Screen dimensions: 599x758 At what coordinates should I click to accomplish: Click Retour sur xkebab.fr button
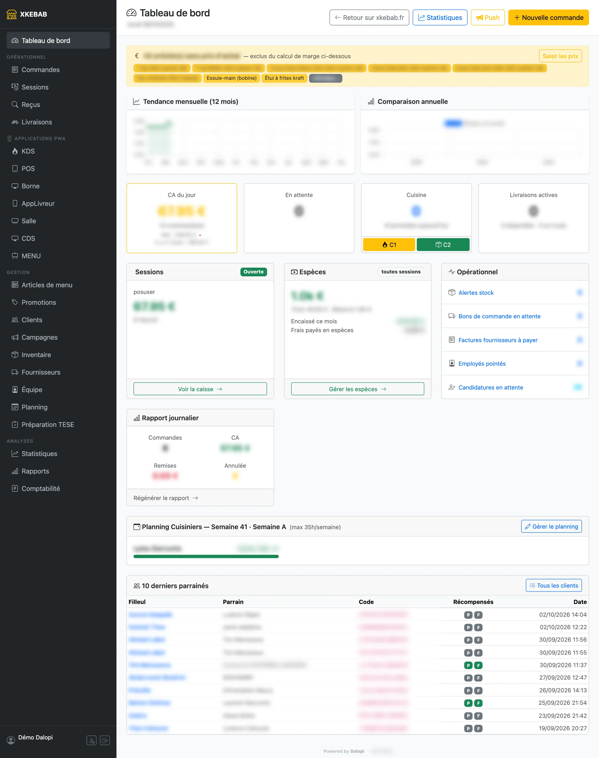click(369, 17)
